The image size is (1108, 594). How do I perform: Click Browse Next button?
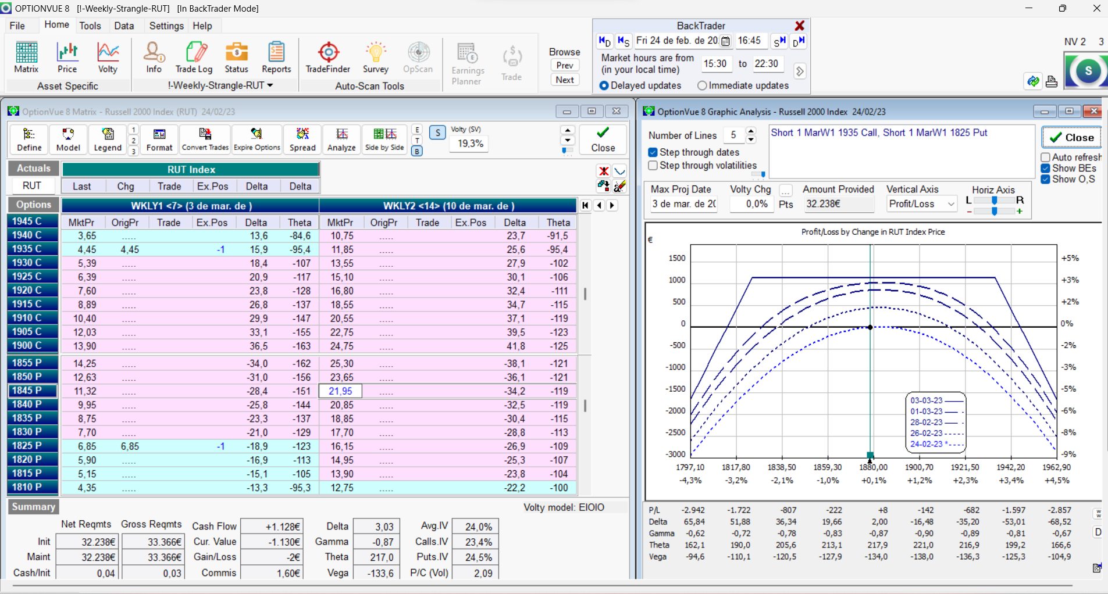coord(565,80)
